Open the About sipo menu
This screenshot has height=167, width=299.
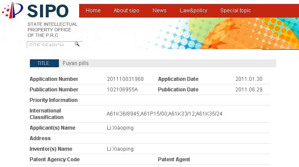tap(127, 11)
